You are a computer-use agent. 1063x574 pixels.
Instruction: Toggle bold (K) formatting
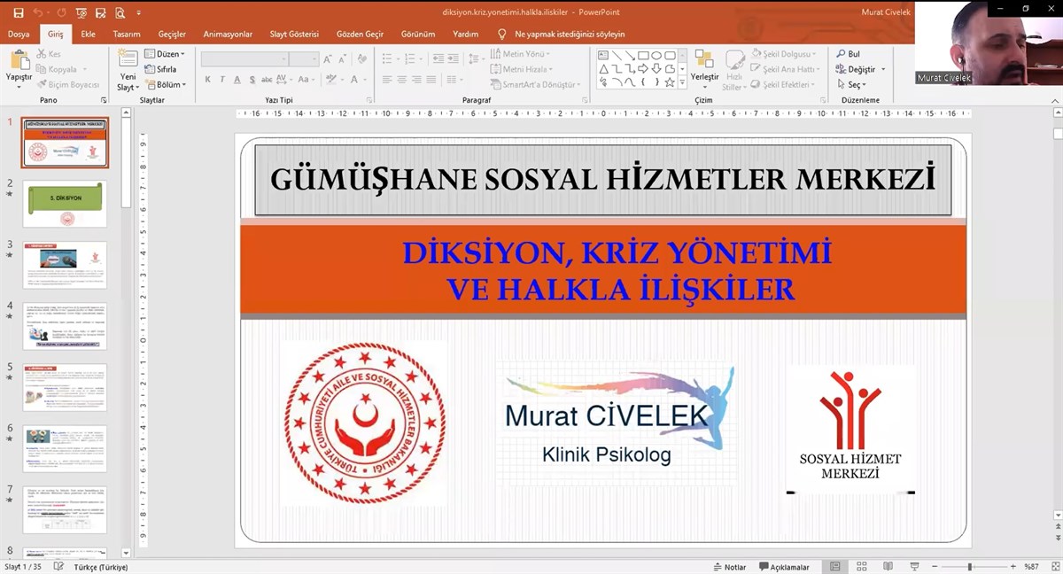208,80
